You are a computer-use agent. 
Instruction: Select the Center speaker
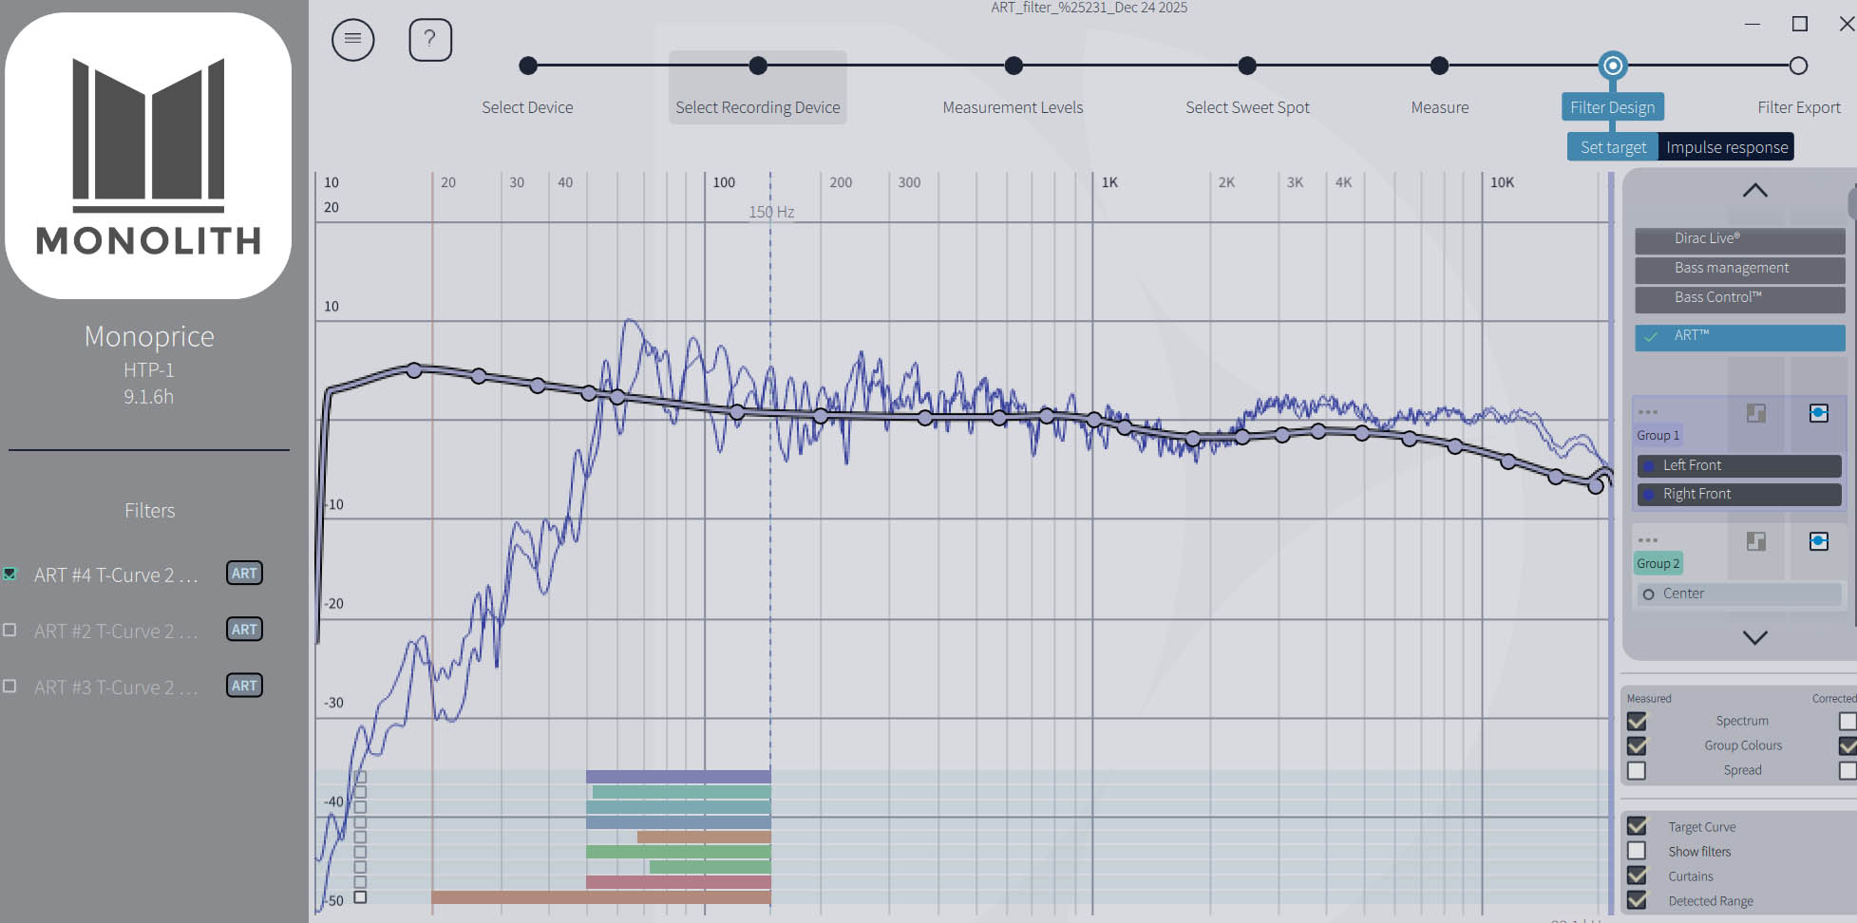(x=1738, y=593)
